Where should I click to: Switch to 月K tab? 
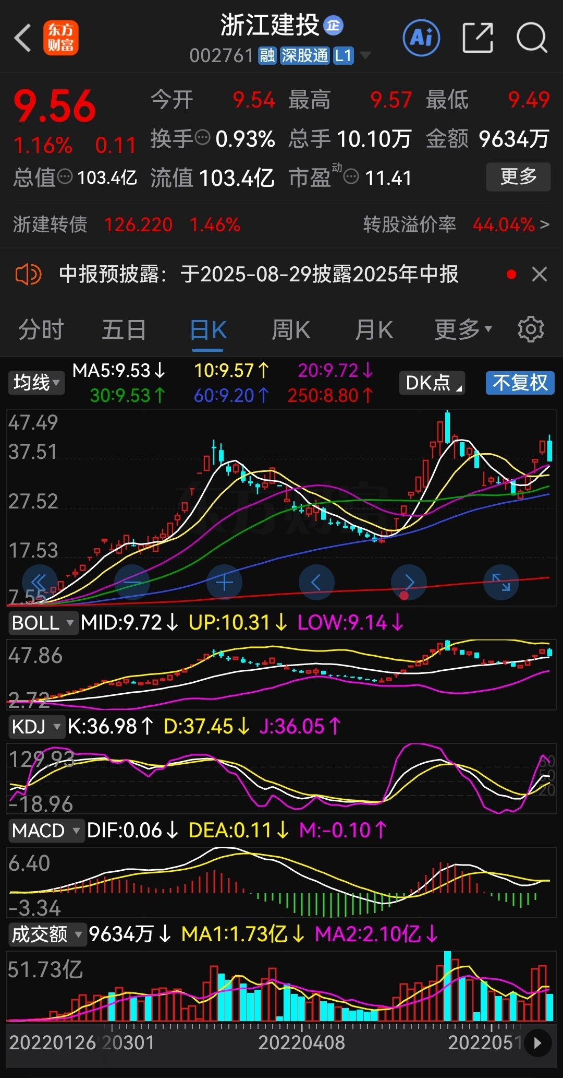[374, 330]
